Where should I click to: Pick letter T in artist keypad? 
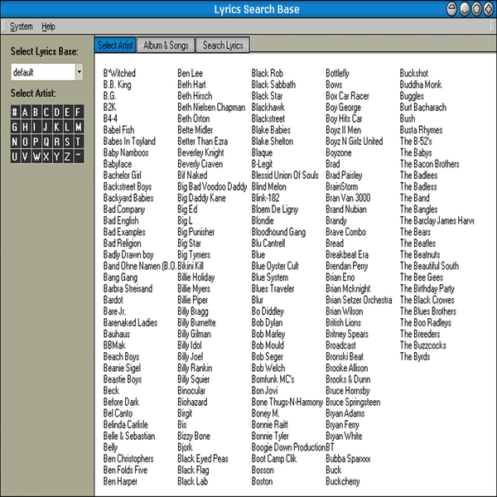pos(78,142)
